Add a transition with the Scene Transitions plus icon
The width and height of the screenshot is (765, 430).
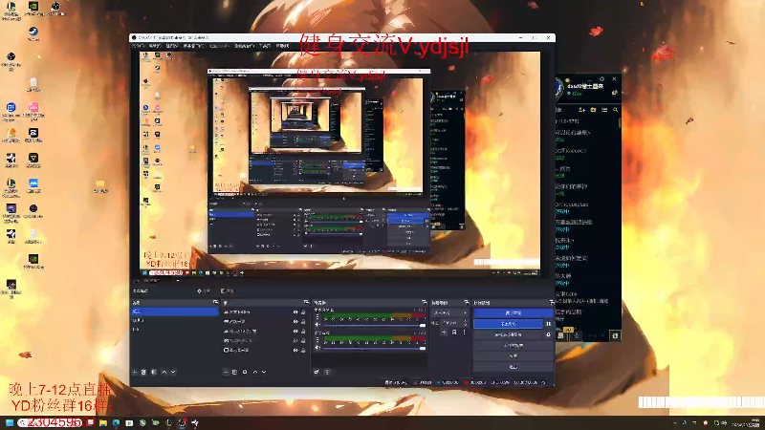tap(444, 333)
